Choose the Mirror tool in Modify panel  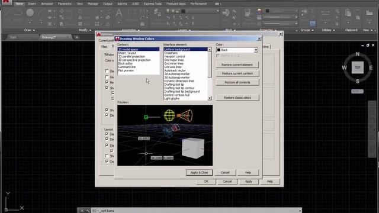tap(80, 17)
